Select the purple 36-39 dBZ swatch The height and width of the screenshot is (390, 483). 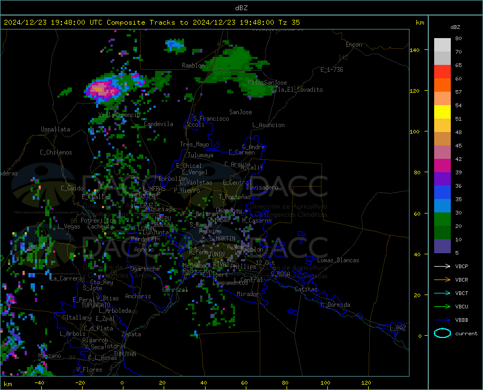pyautogui.click(x=442, y=179)
